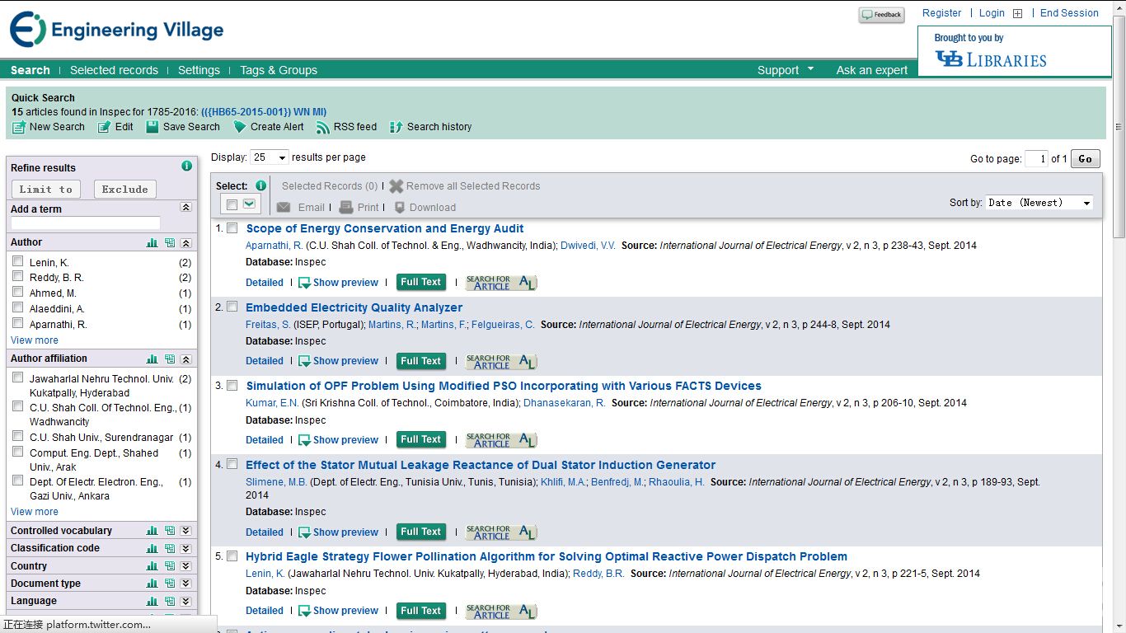Open the Support menu
Screen dimensions: 1126x633
[x=786, y=70]
